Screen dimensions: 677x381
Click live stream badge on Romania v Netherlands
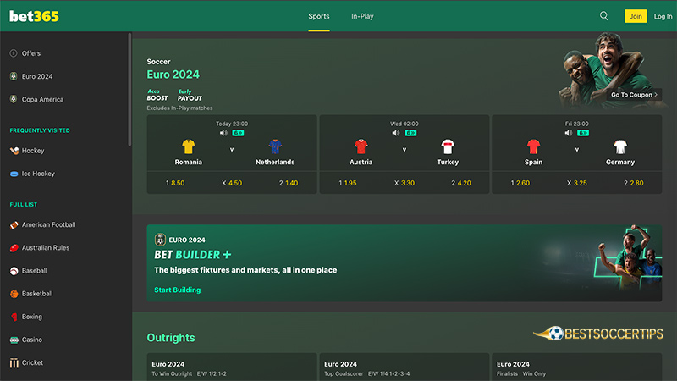[238, 133]
